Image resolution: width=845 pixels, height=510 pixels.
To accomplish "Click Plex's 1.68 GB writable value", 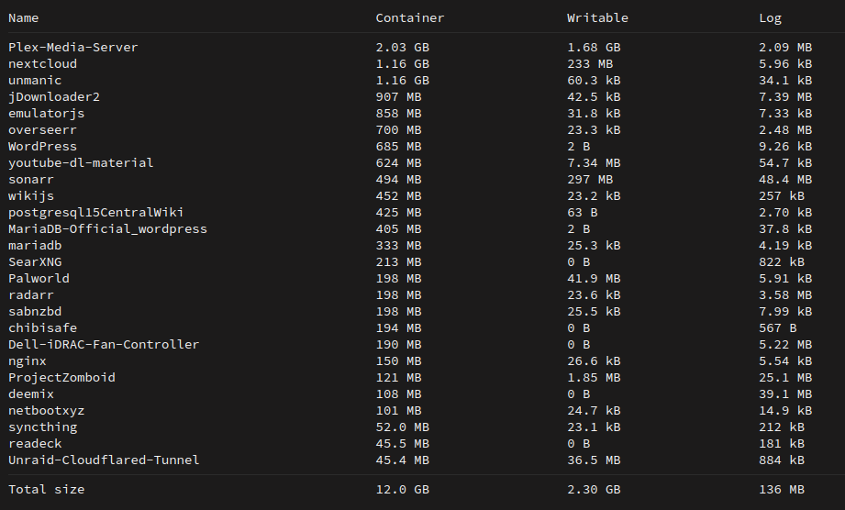I will click(x=594, y=48).
